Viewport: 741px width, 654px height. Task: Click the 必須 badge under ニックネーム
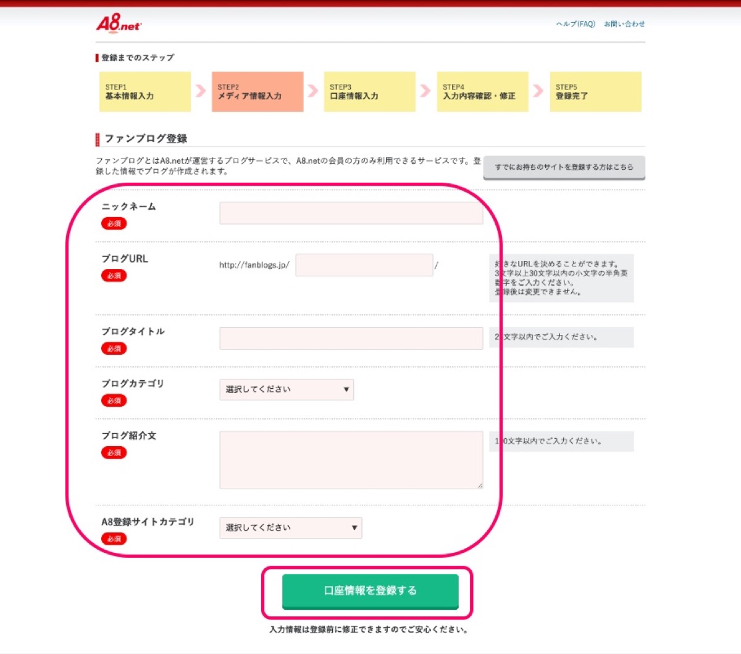coord(114,223)
